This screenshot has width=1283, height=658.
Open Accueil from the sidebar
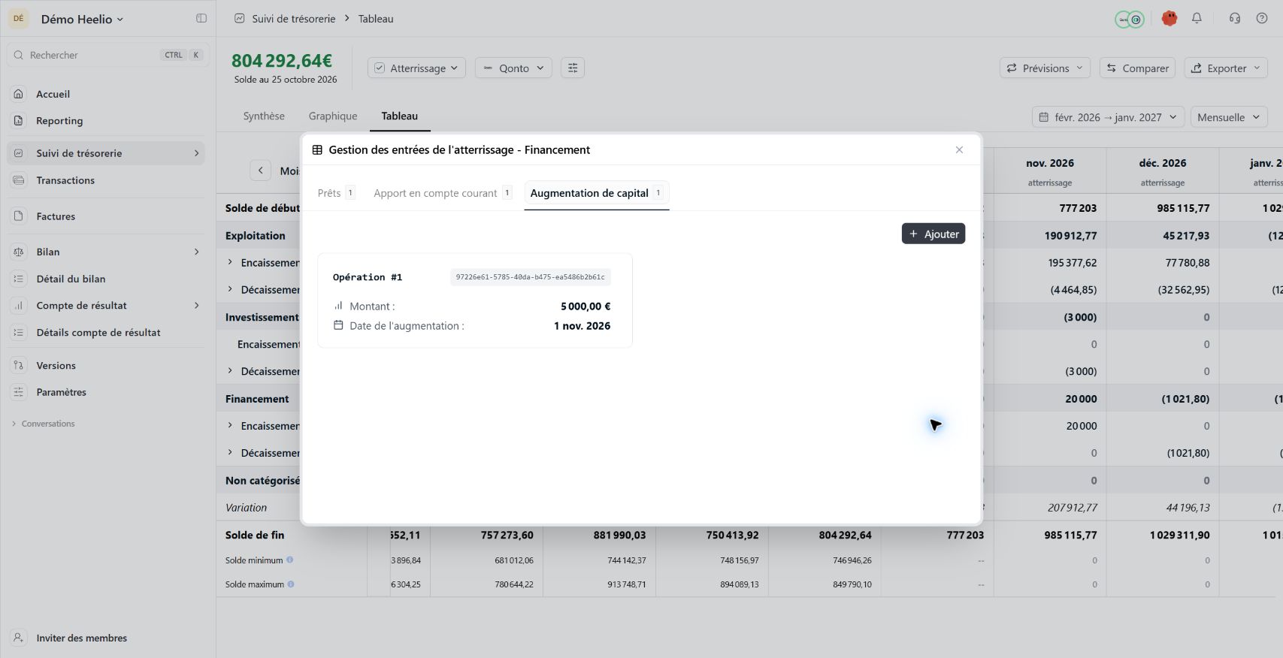[106, 94]
